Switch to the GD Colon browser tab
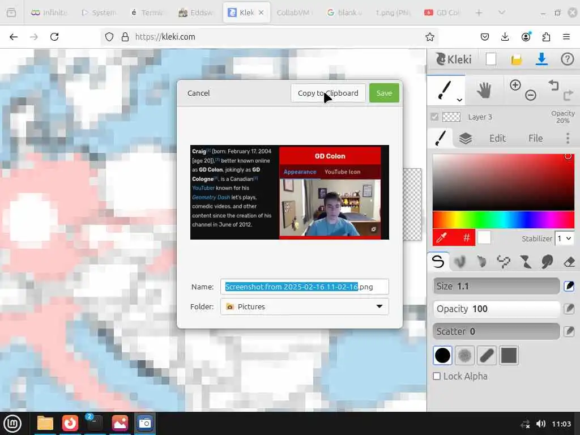This screenshot has height=435, width=580. [442, 12]
